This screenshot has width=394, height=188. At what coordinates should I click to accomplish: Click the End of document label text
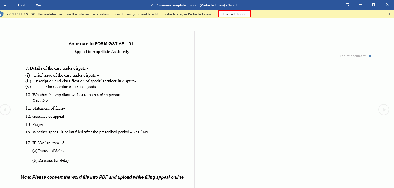(352, 56)
